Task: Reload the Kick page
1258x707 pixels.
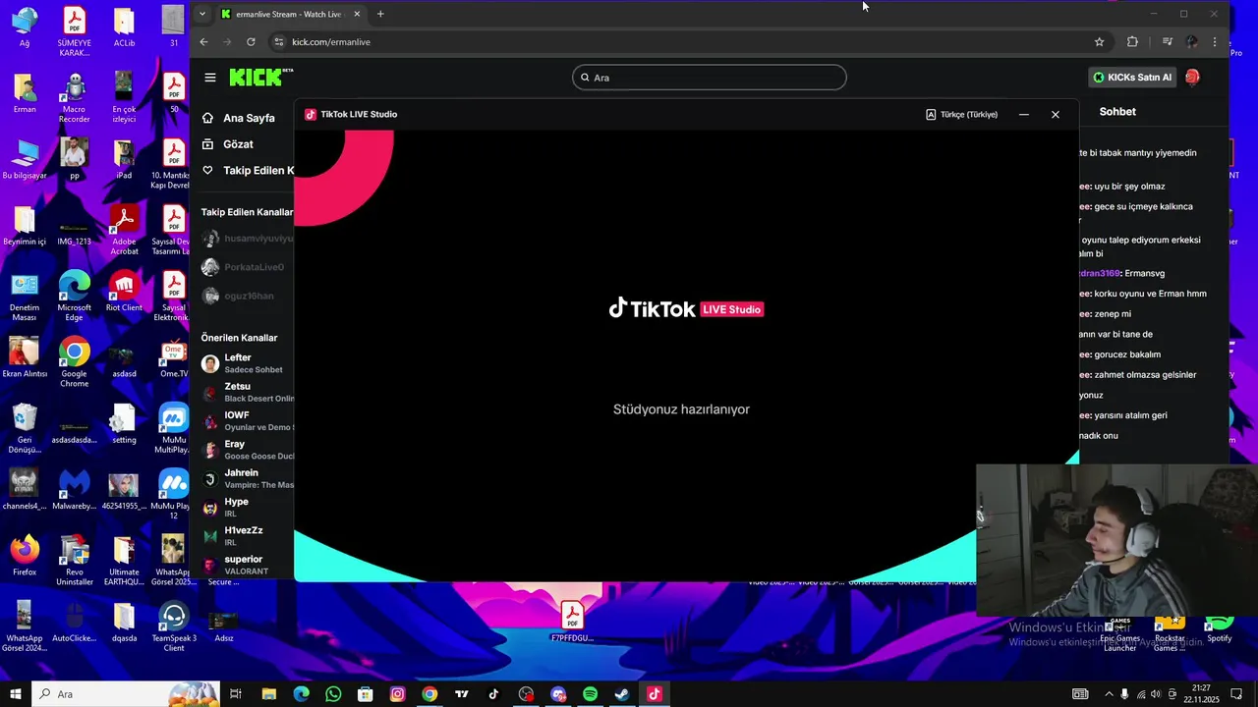Action: pos(251,42)
